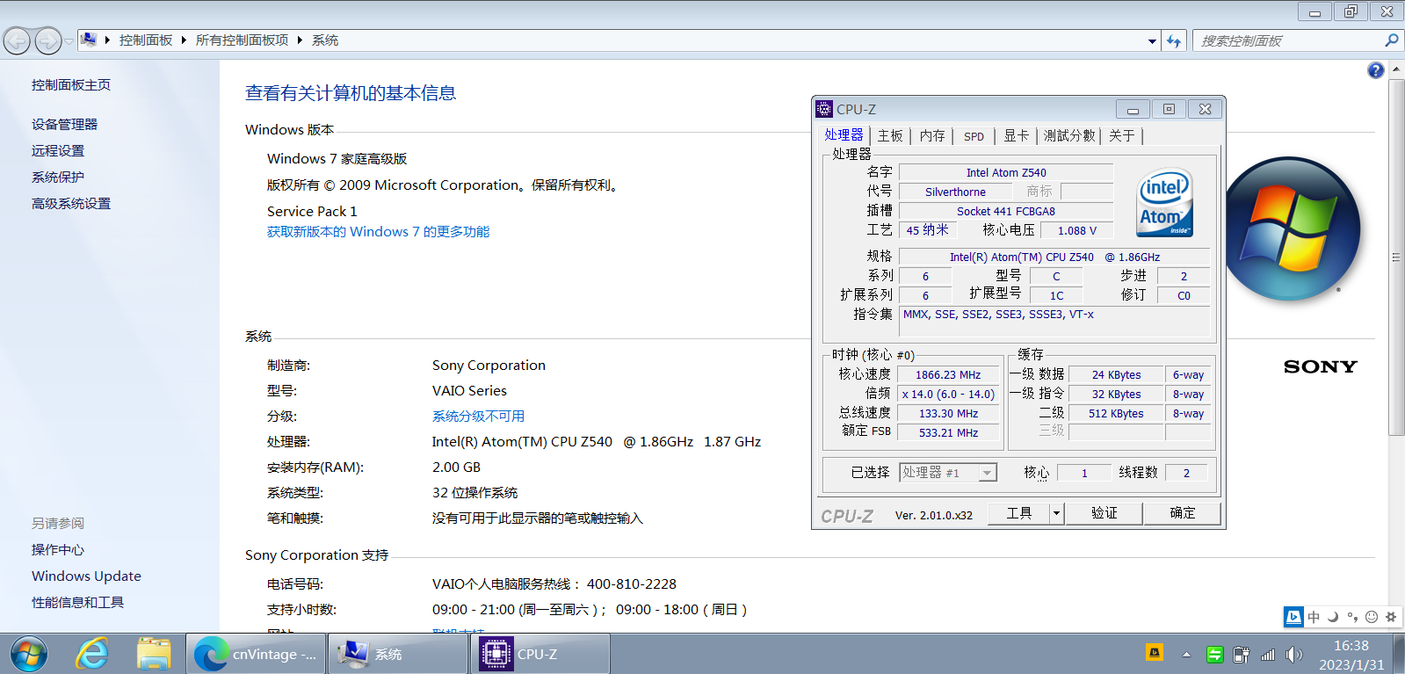Select CPU-Z 测試分數 tab
The width and height of the screenshot is (1405, 674).
point(1069,136)
